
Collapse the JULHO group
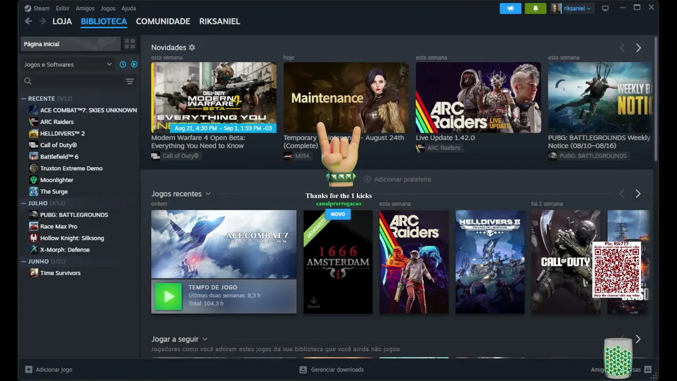(24, 203)
